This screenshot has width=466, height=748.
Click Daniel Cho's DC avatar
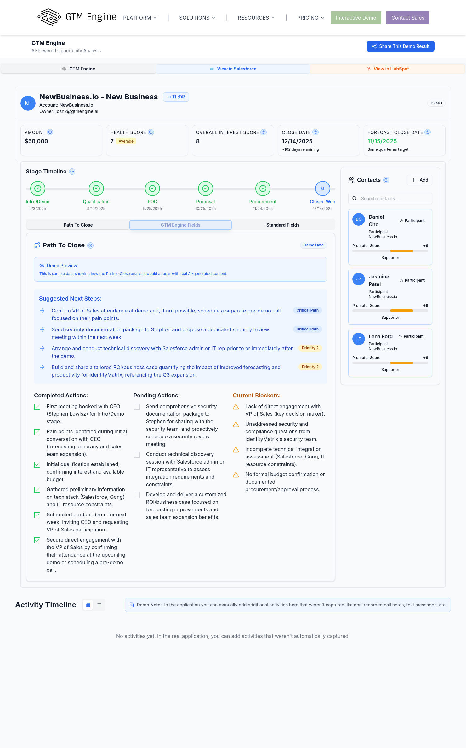tap(359, 219)
